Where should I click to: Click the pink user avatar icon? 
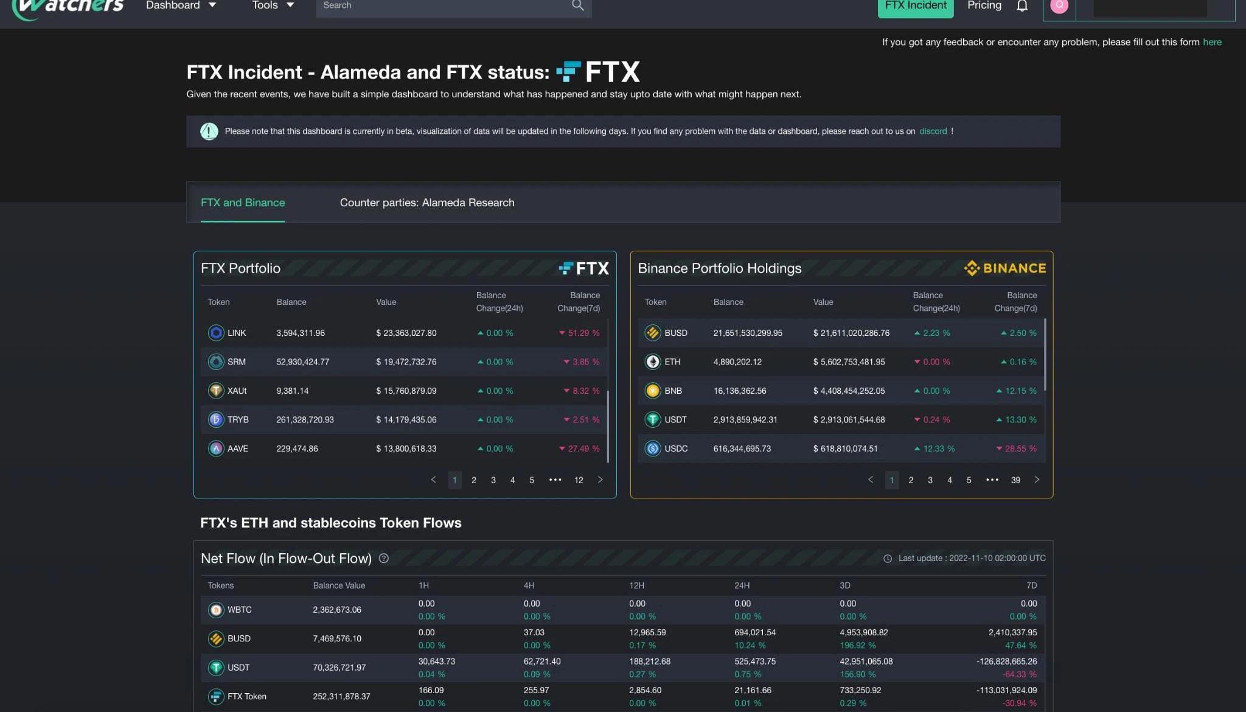(x=1059, y=5)
